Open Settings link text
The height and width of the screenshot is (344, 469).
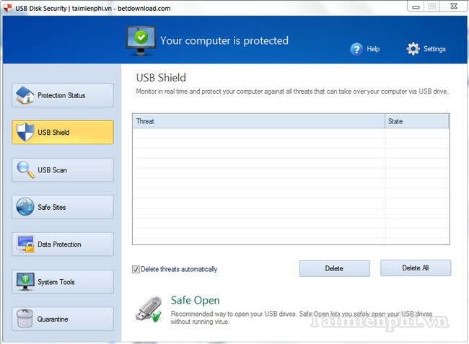(x=434, y=49)
